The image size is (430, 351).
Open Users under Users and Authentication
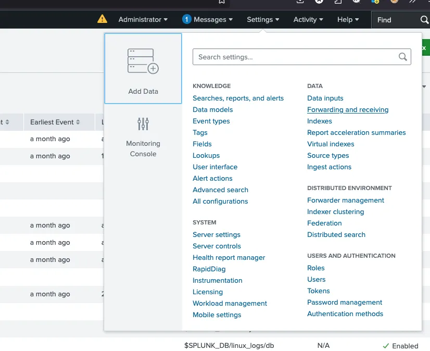pos(316,280)
